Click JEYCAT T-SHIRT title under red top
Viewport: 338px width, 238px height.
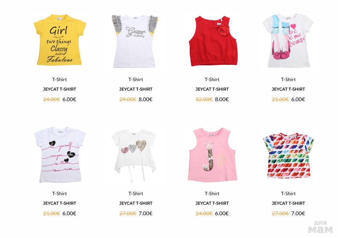point(212,89)
